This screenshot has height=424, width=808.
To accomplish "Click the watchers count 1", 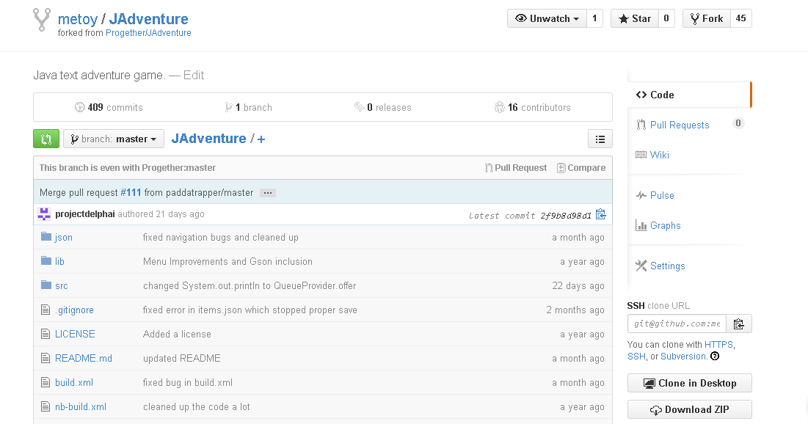I will point(594,18).
